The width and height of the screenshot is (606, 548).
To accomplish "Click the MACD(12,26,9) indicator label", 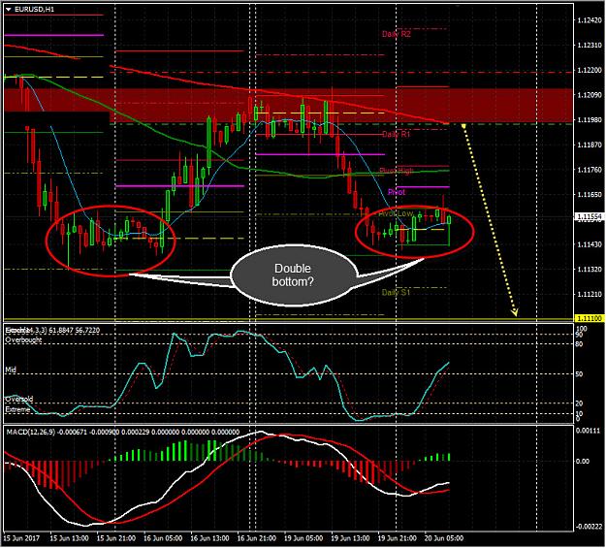I will point(123,432).
